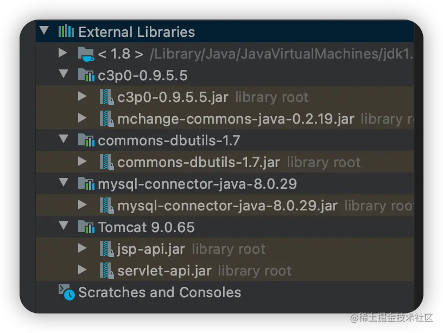Image resolution: width=443 pixels, height=333 pixels.
Task: Select the commons-dbutils-1.7.jar entry
Action: click(198, 162)
